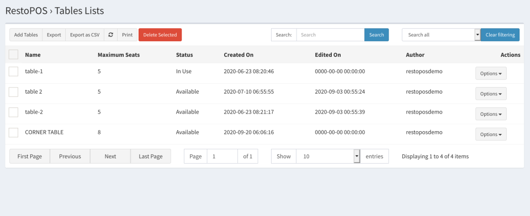Focus the Search text field
This screenshot has width=530, height=216.
[x=330, y=35]
